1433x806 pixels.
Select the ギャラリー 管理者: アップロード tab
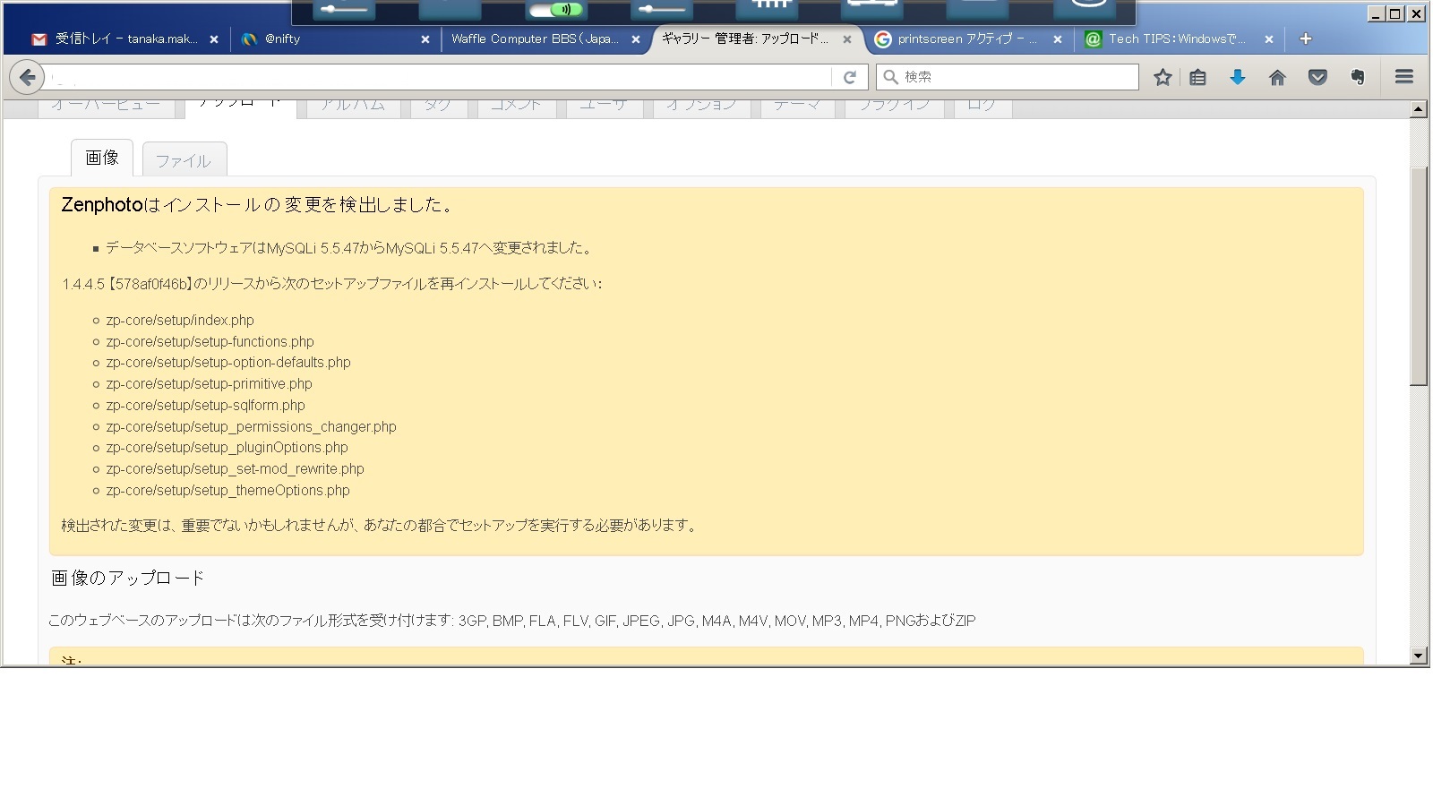point(757,39)
